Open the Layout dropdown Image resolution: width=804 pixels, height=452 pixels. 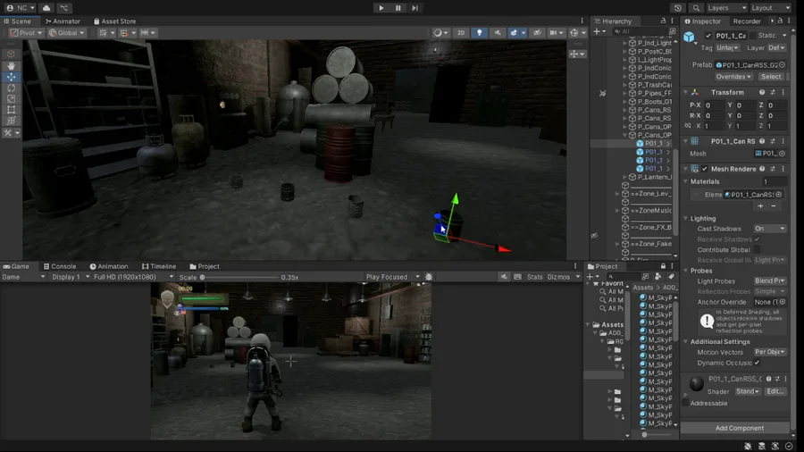coord(771,8)
